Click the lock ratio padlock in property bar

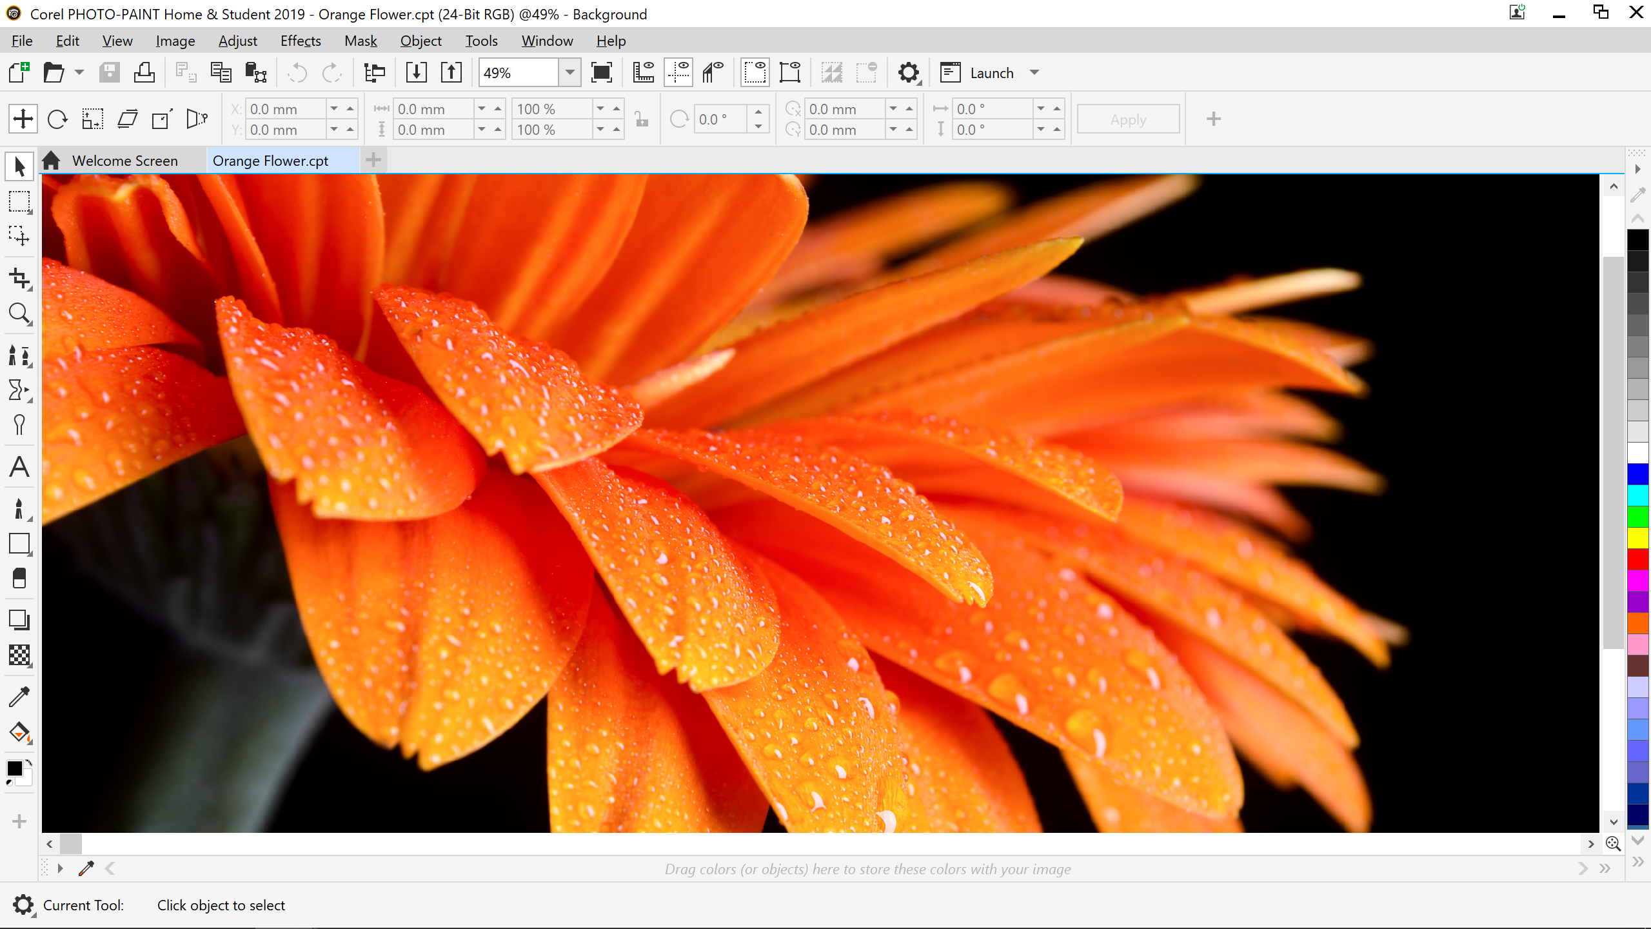pos(640,119)
